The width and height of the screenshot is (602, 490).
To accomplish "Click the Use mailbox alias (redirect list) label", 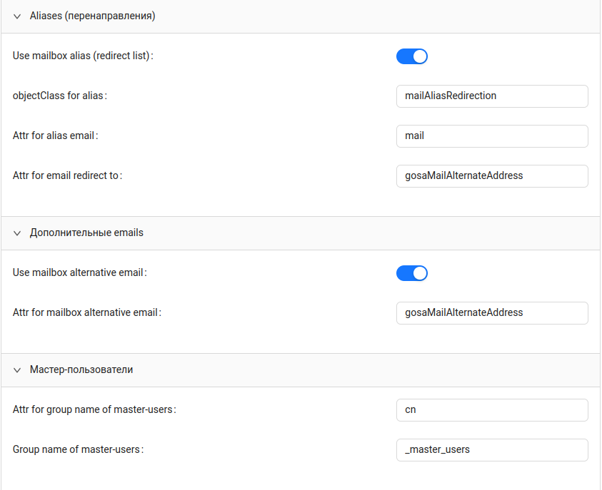I will [x=82, y=56].
